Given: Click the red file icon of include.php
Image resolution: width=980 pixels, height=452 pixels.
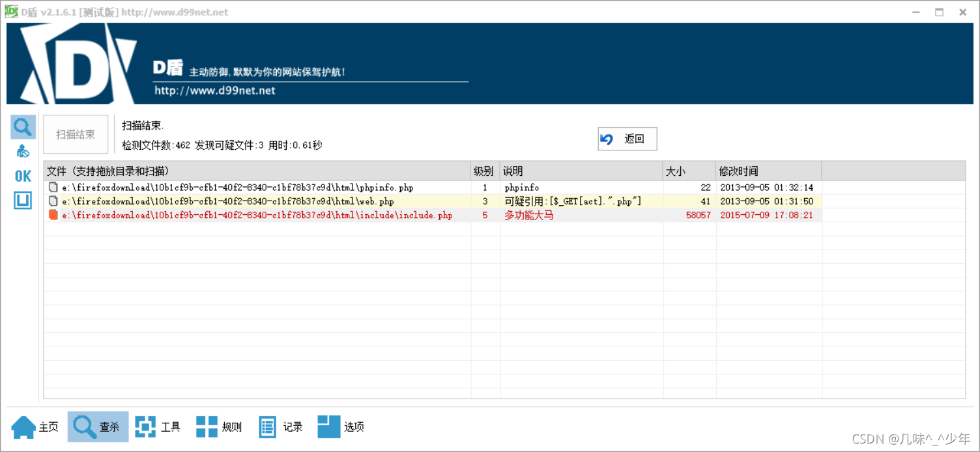Looking at the screenshot, I should [x=53, y=215].
